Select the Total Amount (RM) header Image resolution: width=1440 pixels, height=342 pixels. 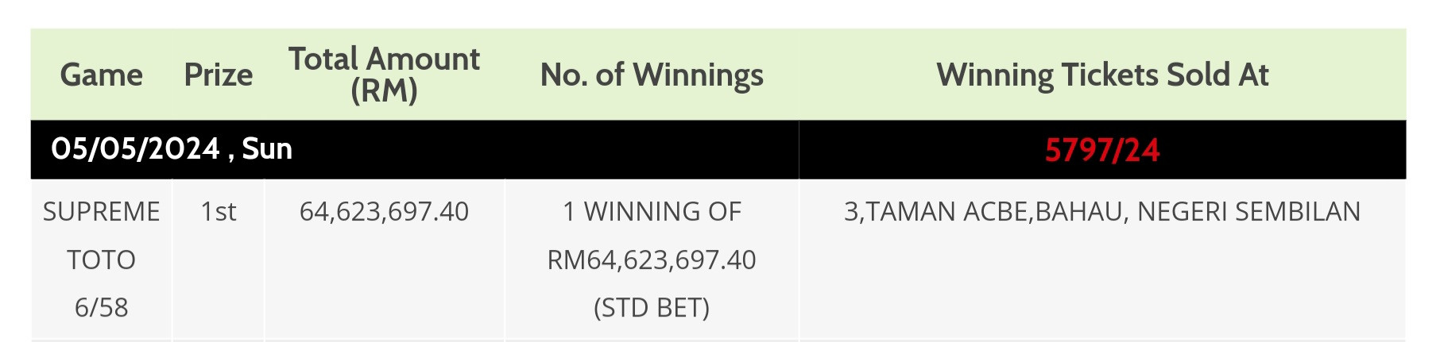(384, 75)
